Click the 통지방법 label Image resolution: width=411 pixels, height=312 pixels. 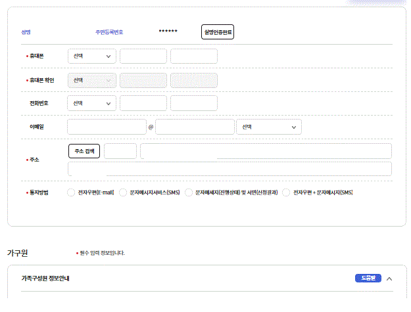pyautogui.click(x=39, y=192)
